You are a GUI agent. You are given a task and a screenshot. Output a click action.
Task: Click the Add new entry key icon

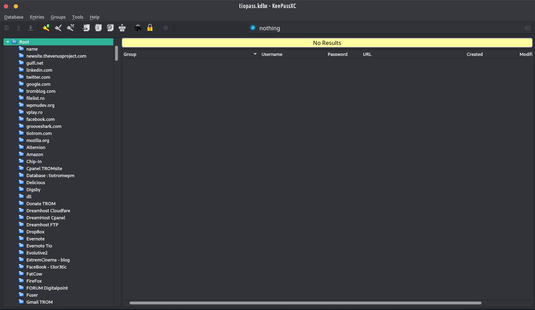tap(46, 28)
